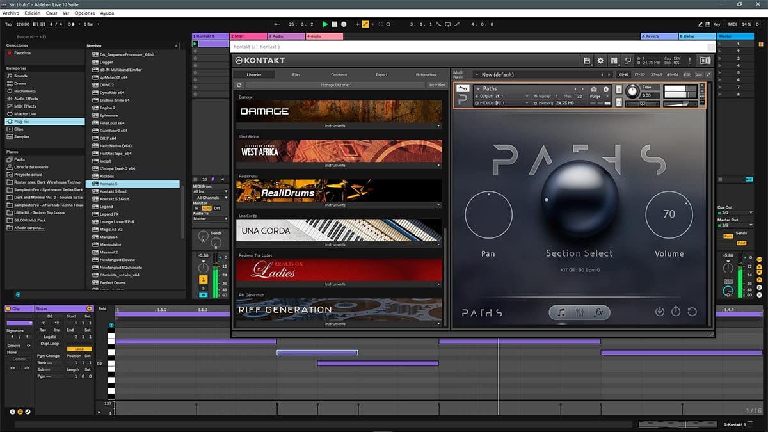Click Añadir carpeta in Places
Viewport: 768px width, 432px height.
pos(30,227)
